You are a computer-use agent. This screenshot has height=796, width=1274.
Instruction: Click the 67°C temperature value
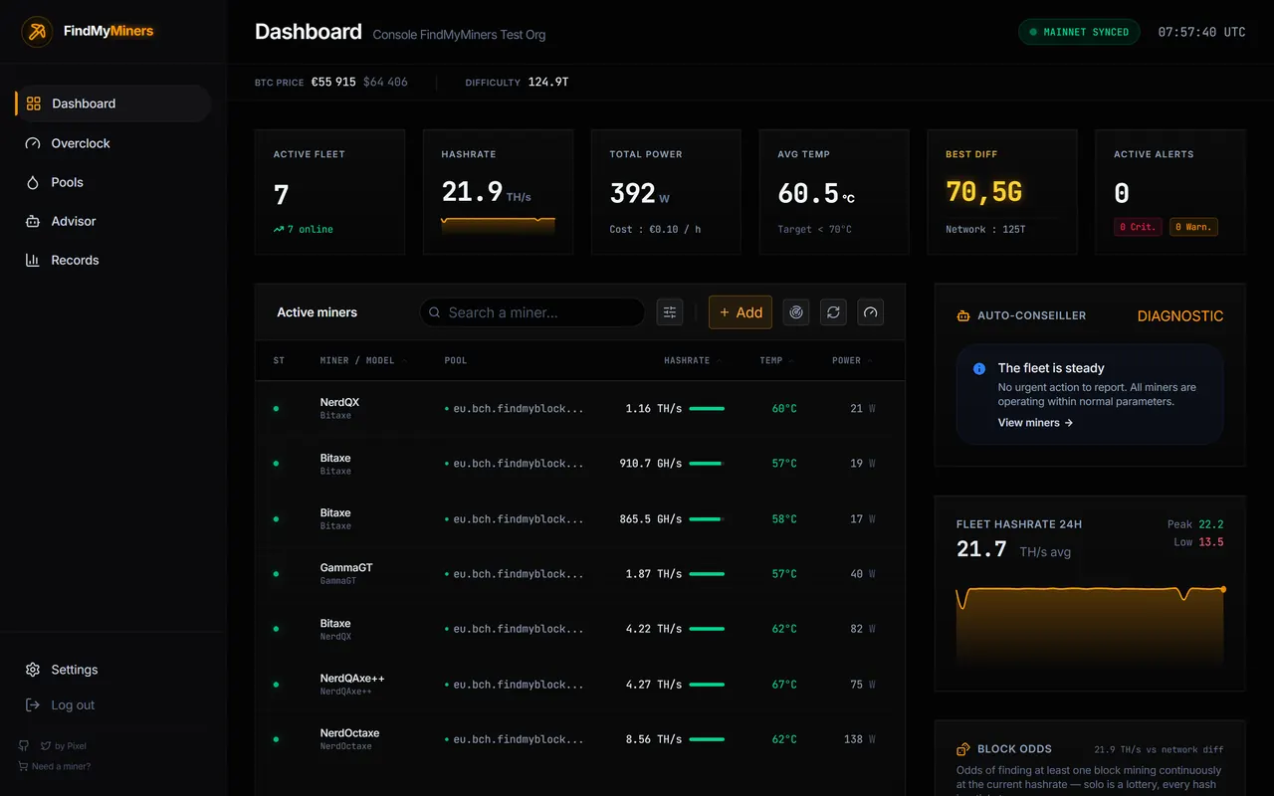click(784, 685)
